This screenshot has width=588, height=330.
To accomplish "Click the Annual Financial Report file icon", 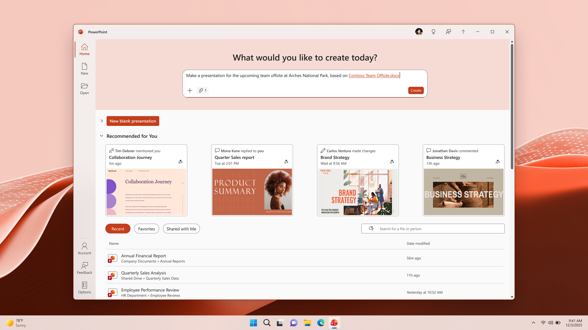I will pyautogui.click(x=112, y=258).
